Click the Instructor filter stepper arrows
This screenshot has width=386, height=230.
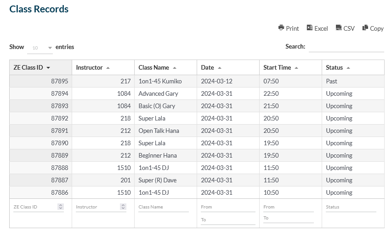pyautogui.click(x=123, y=207)
